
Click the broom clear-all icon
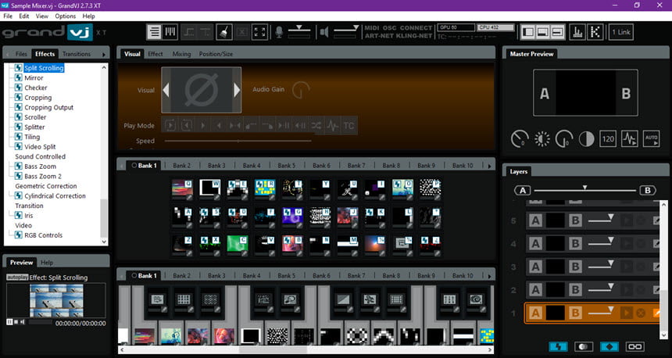pyautogui.click(x=223, y=32)
